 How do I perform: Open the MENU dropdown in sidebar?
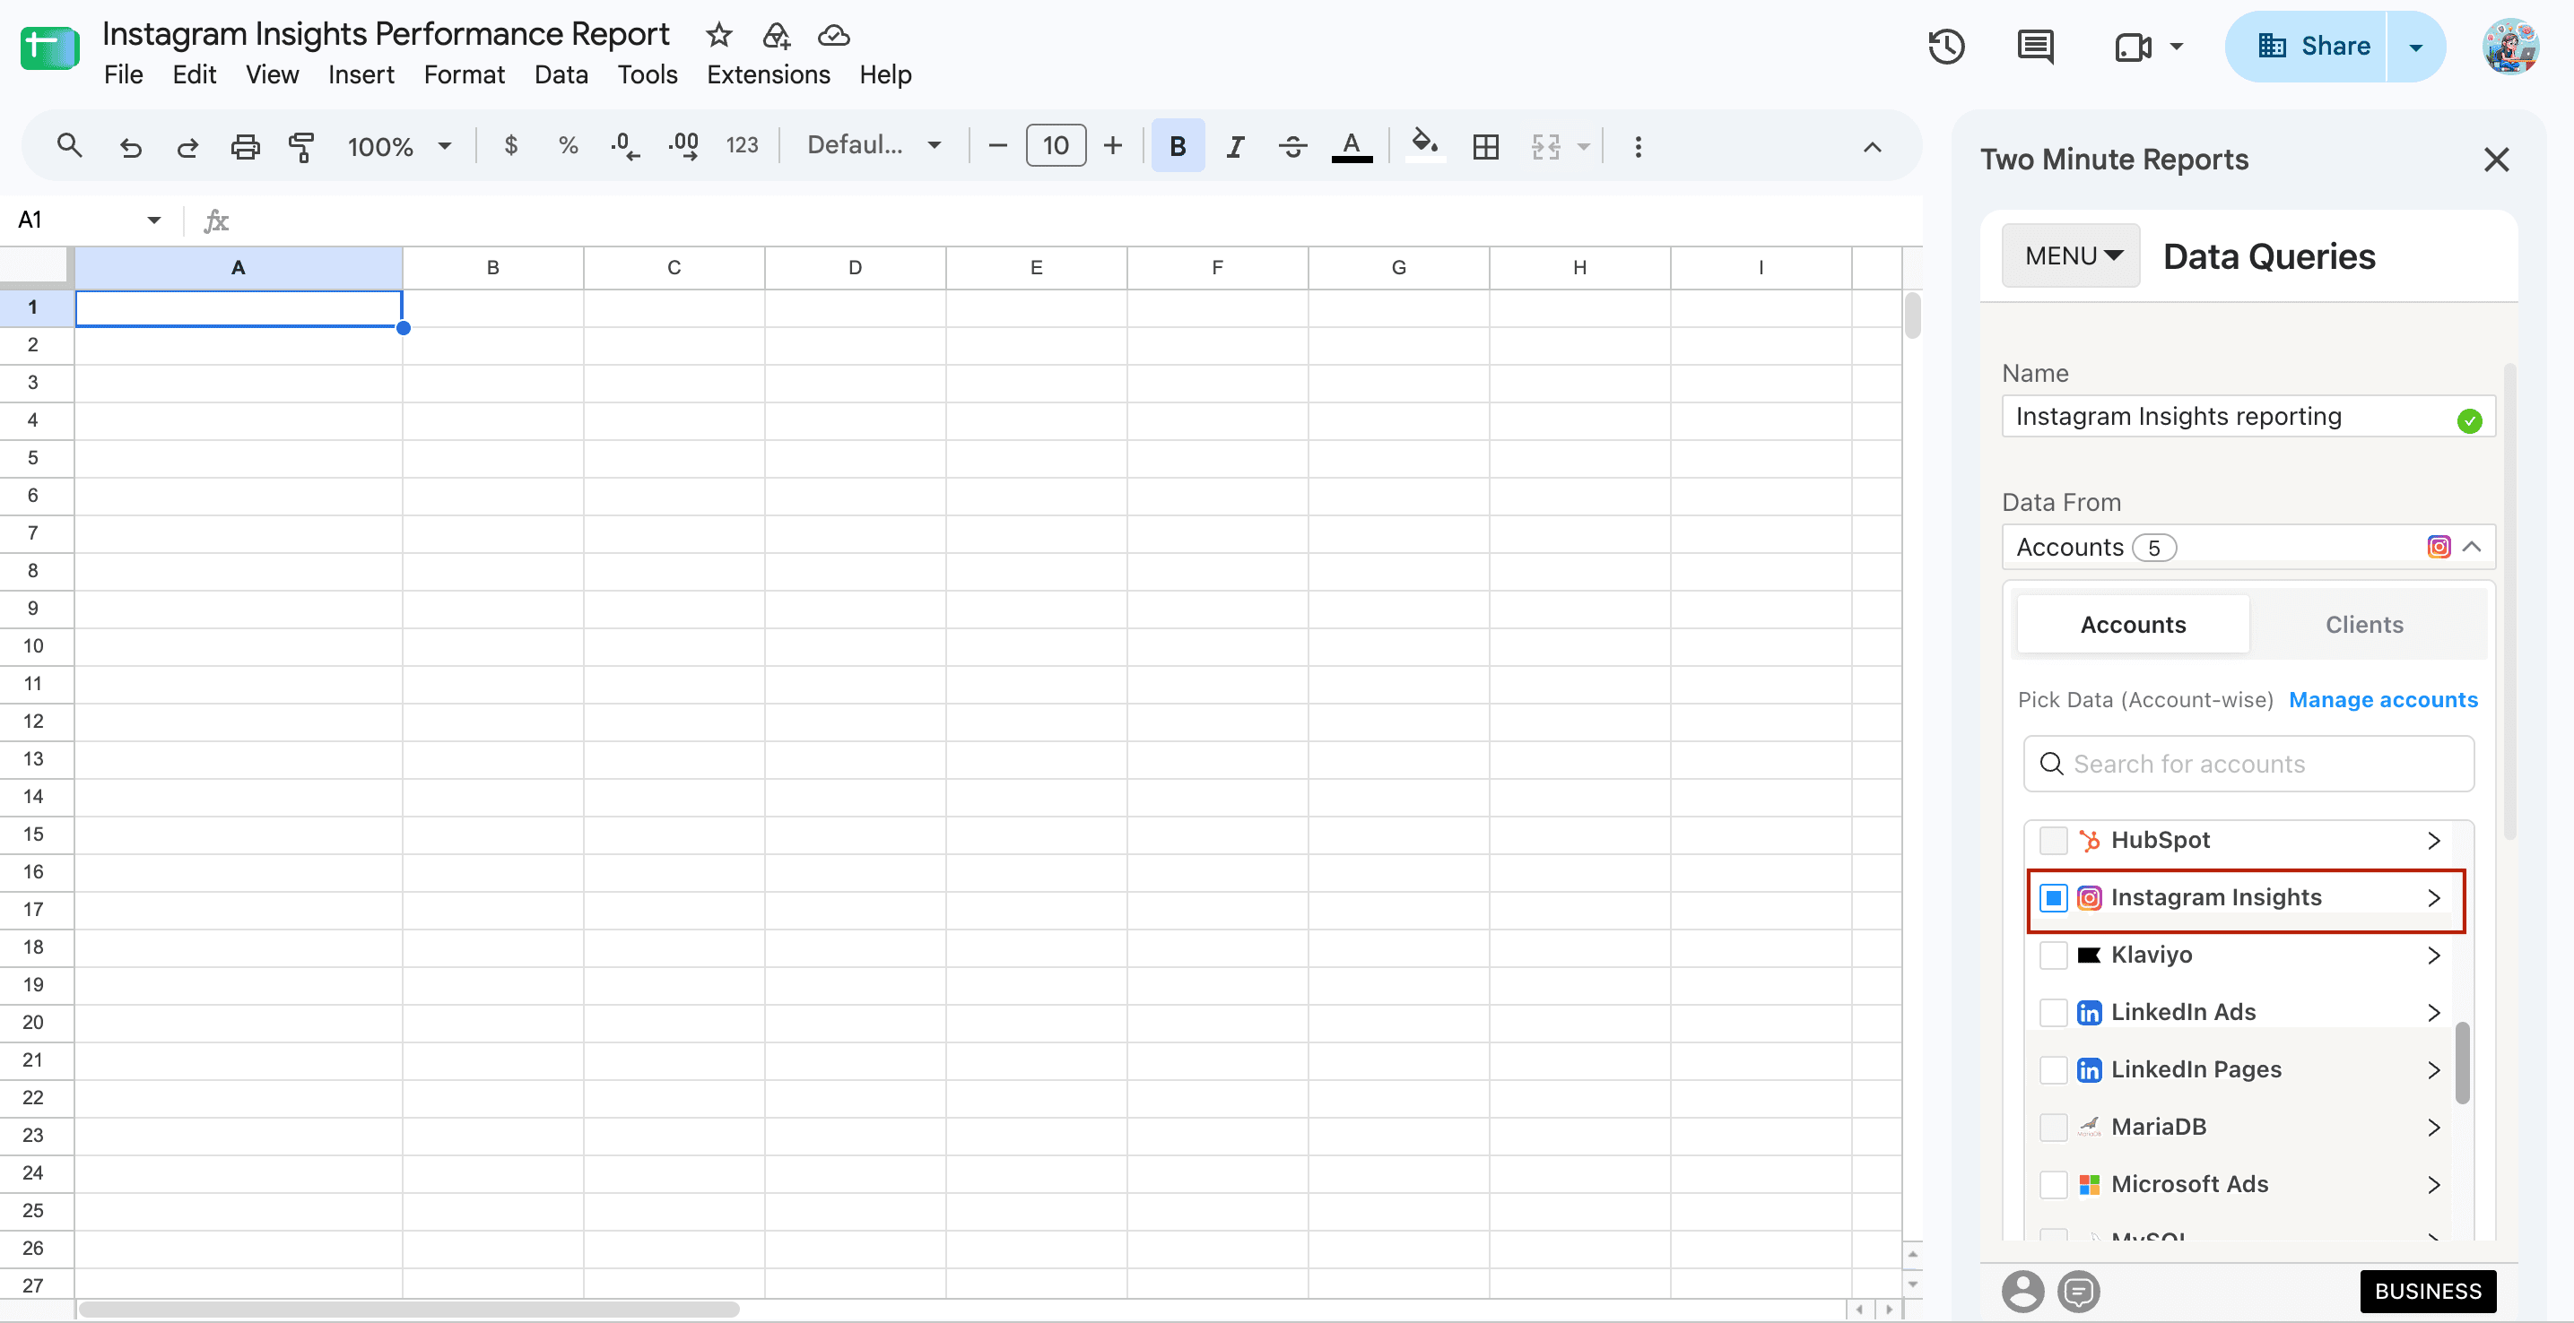tap(2070, 255)
